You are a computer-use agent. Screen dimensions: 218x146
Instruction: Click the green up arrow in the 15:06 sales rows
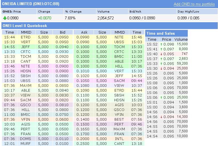click(161, 98)
